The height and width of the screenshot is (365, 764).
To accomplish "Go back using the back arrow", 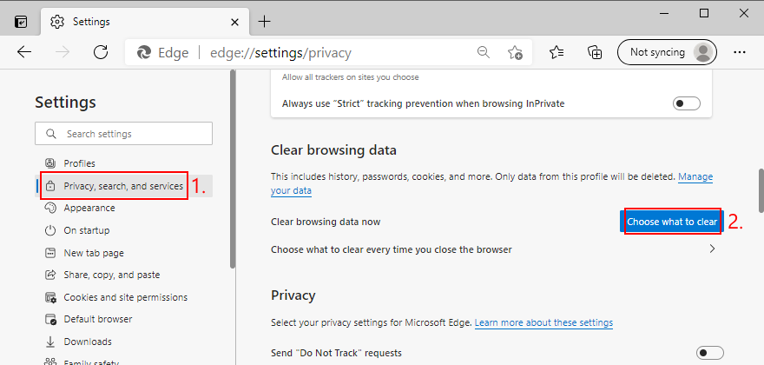I will (24, 52).
